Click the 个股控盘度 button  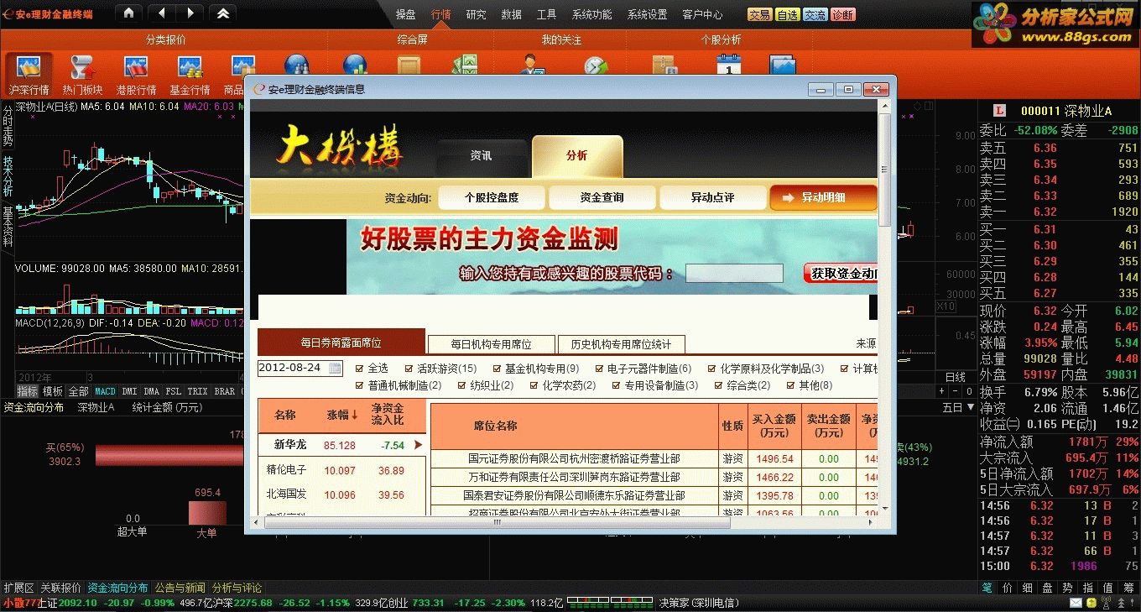point(492,197)
